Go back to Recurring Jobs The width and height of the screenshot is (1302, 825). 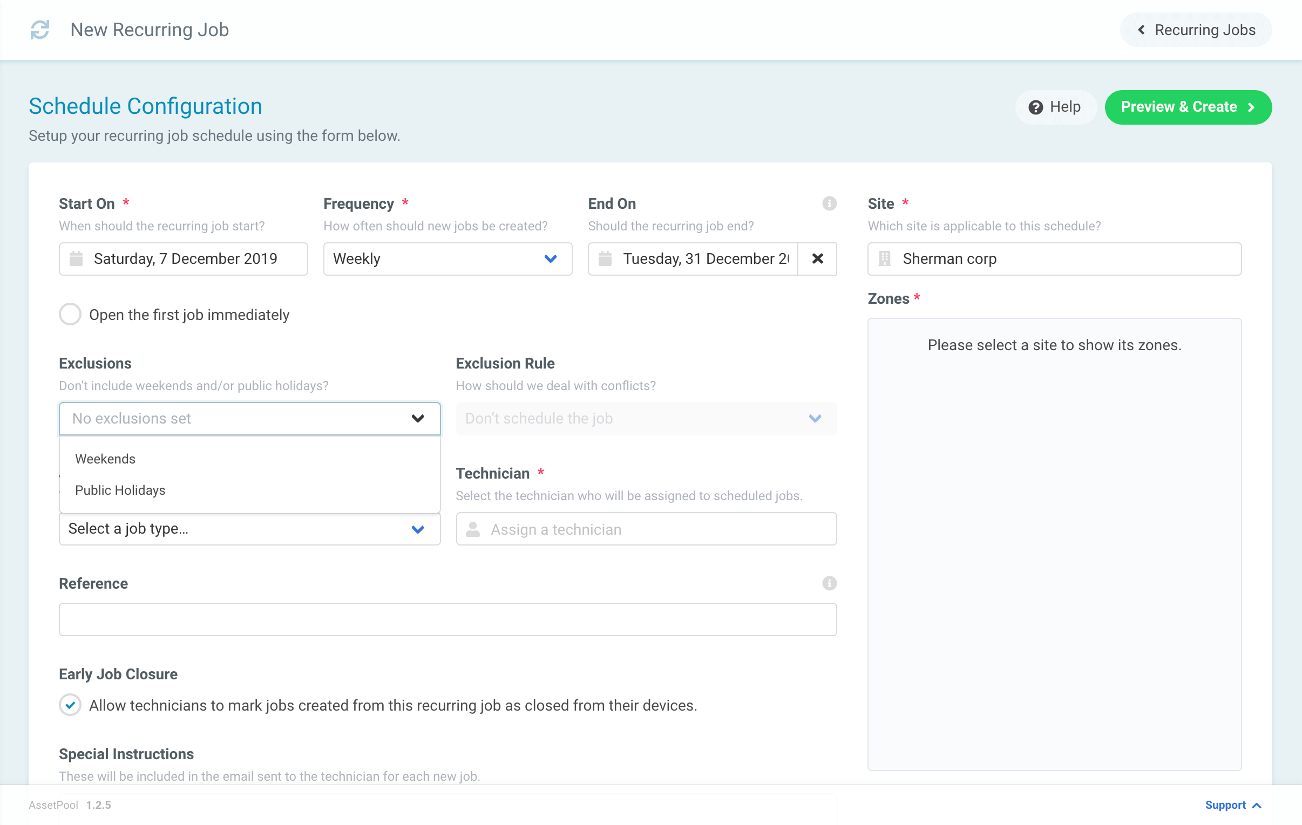1196,30
